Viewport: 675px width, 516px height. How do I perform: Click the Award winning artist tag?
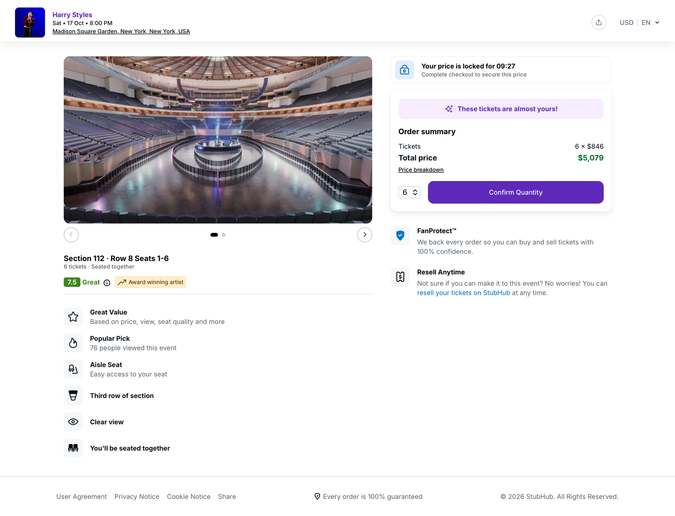click(x=150, y=282)
